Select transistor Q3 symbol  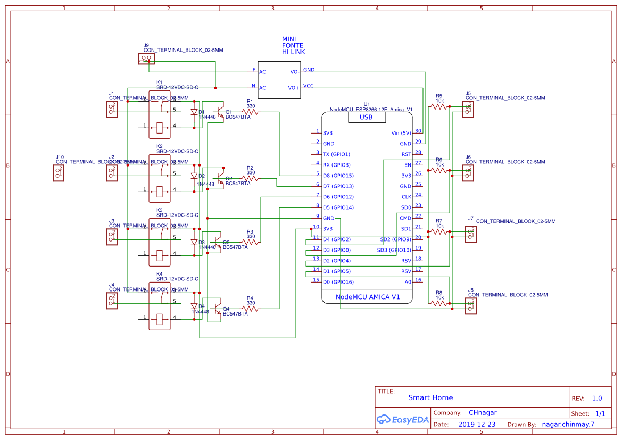218,242
